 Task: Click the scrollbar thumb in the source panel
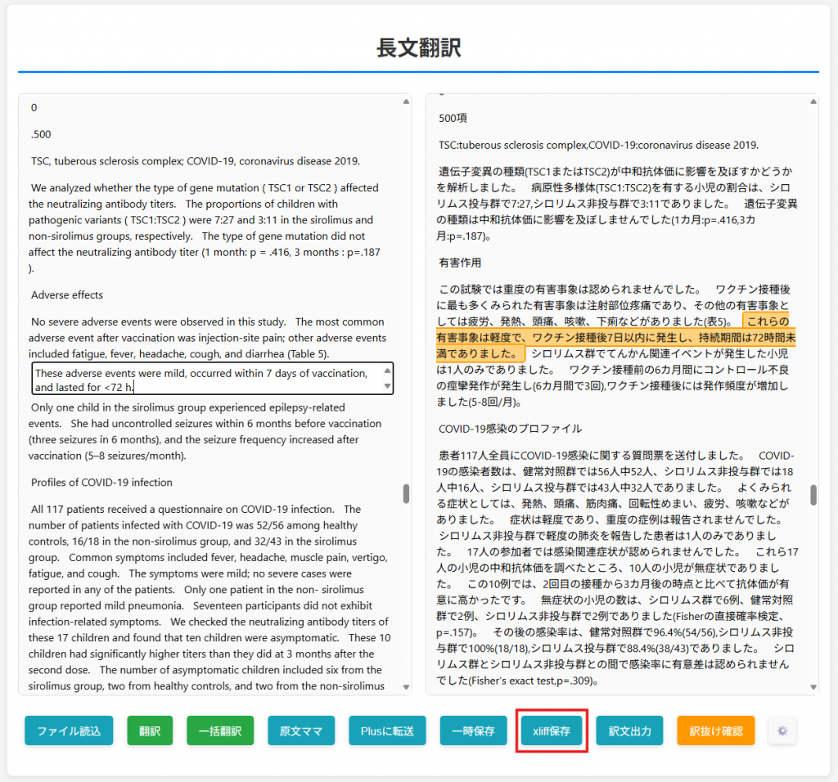(x=406, y=493)
